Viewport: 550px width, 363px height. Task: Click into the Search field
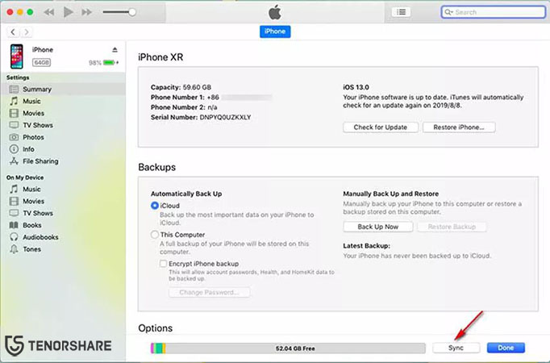pyautogui.click(x=494, y=12)
